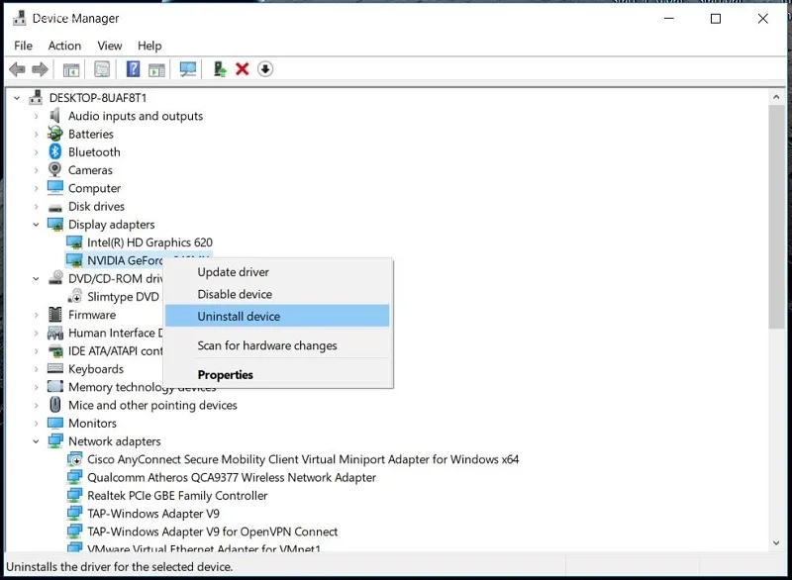Screen dimensions: 792x580
Task: Select the NVIDIA GeForce adapter row
Action: 125,260
